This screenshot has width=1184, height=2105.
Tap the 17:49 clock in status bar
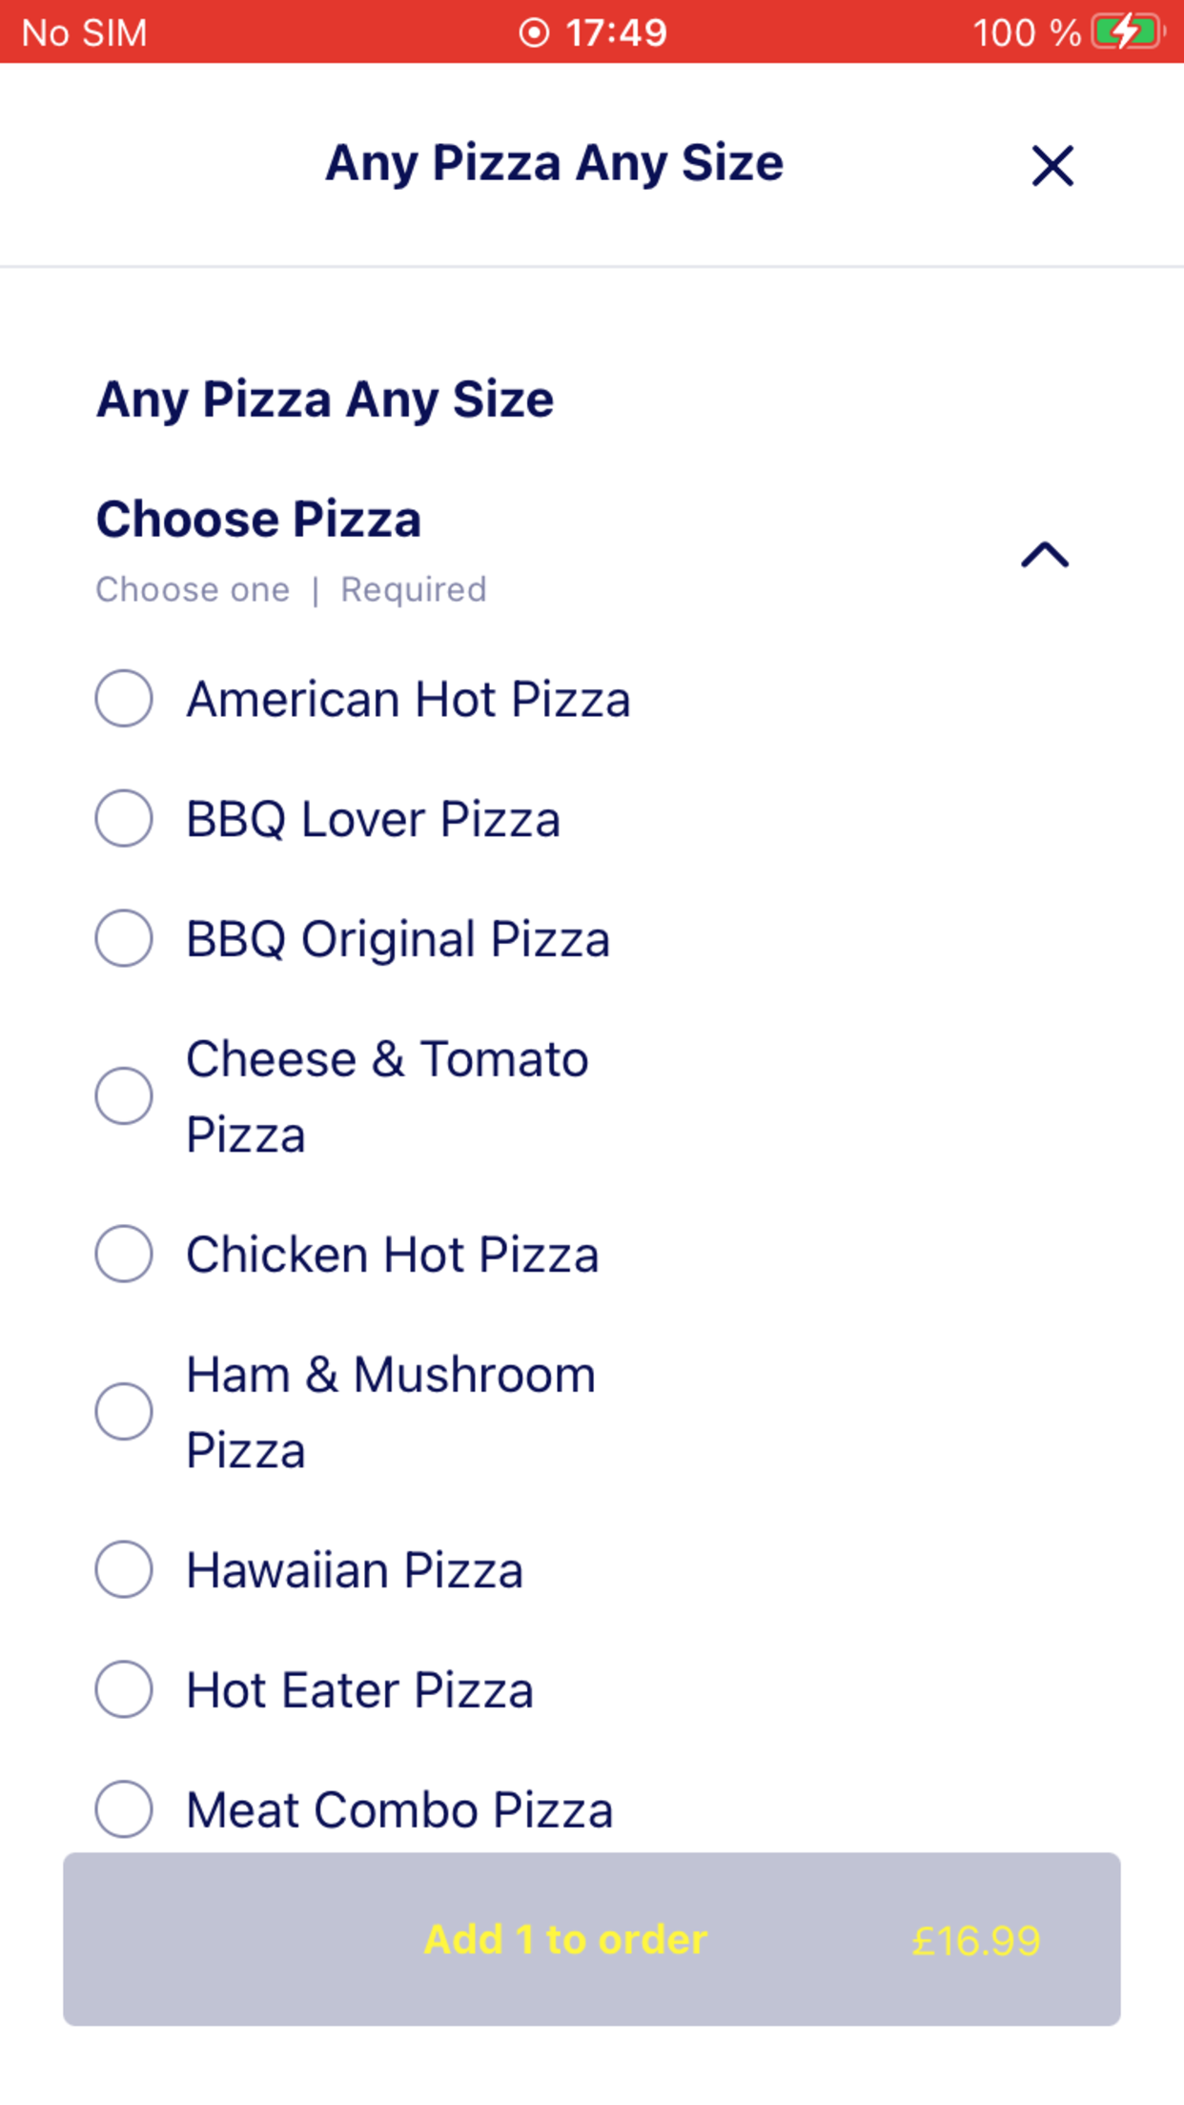[616, 32]
